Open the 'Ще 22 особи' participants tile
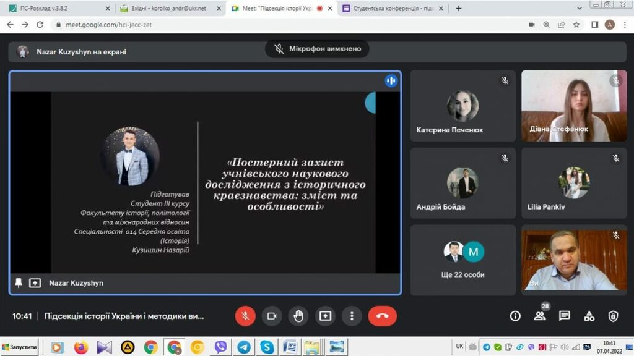The height and width of the screenshot is (356, 634). click(x=463, y=260)
